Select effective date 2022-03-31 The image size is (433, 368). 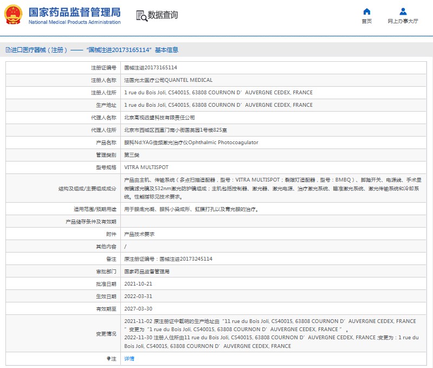pos(138,296)
